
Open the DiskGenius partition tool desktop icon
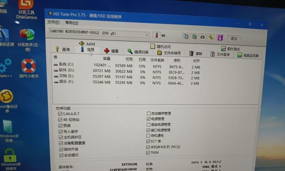26,10
